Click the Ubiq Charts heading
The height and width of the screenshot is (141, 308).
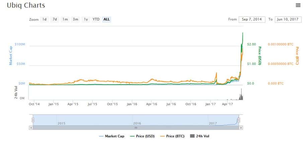[x=26, y=5]
